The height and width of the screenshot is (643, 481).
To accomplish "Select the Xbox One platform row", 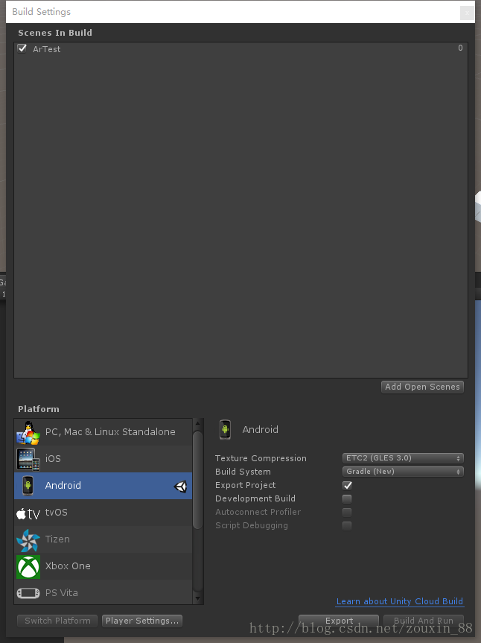I will tap(103, 566).
